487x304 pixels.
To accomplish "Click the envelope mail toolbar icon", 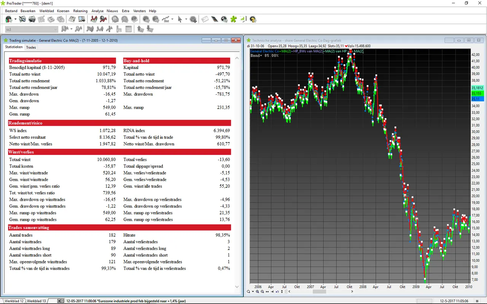I will pyautogui.click(x=205, y=19).
